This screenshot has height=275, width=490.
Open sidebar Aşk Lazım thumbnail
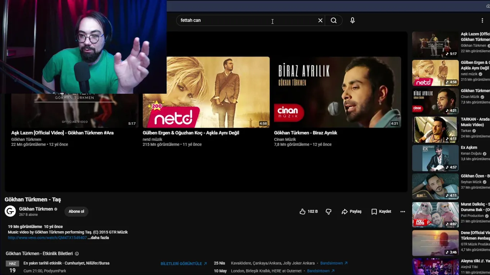(435, 44)
